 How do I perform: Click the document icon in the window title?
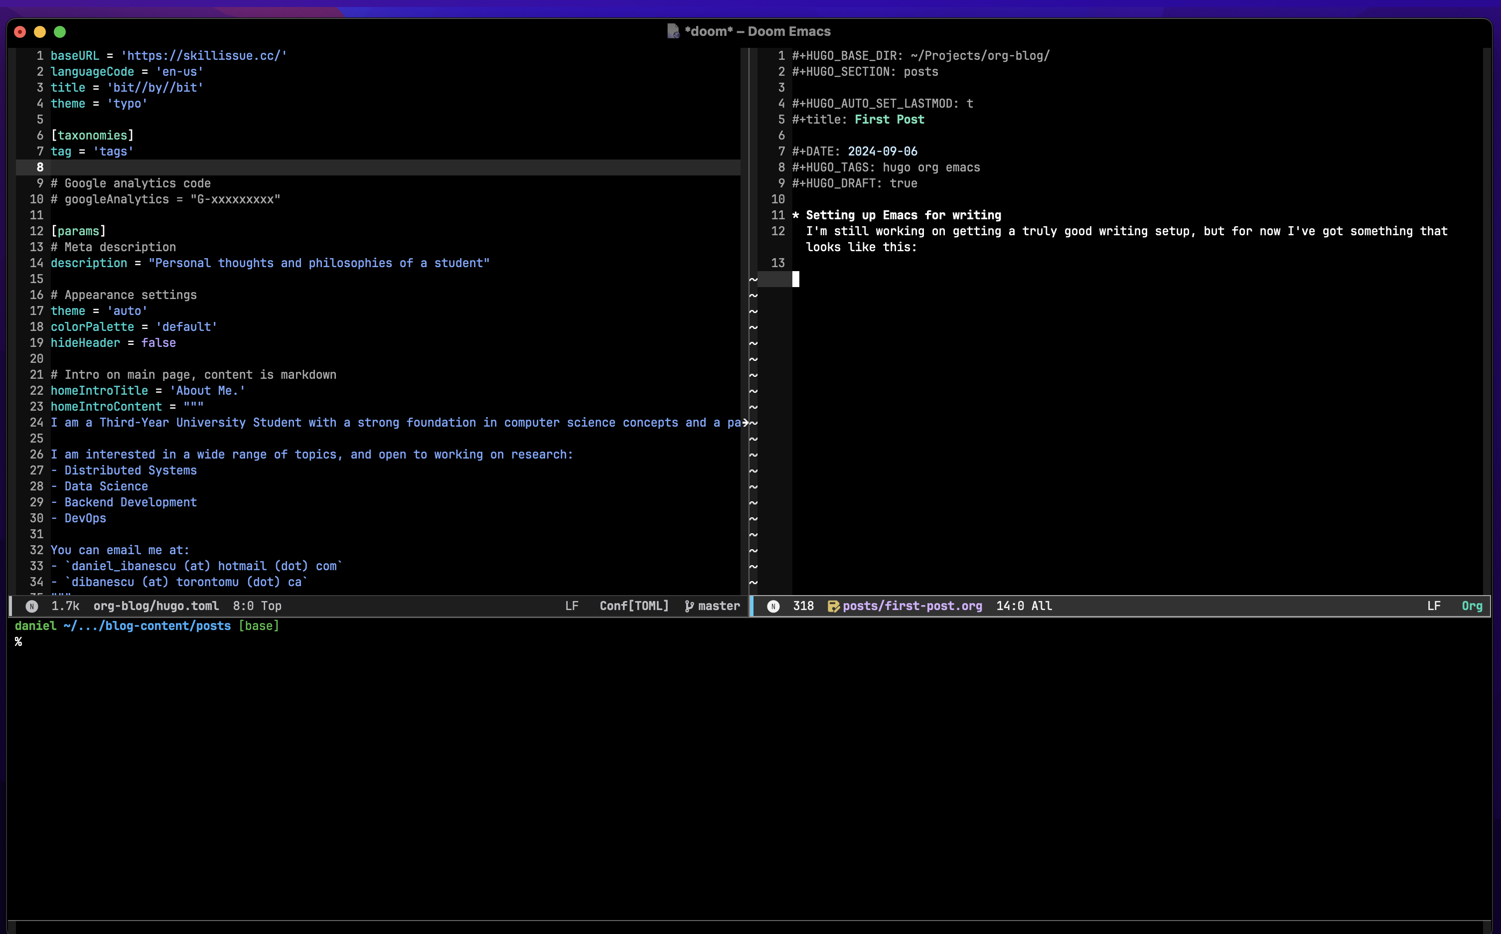coord(673,31)
